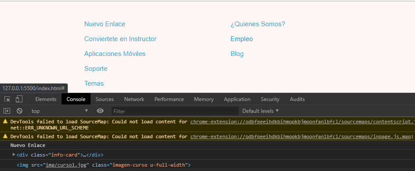Open the Sources tab
Viewport: 415px width, 171px height.
[105, 99]
